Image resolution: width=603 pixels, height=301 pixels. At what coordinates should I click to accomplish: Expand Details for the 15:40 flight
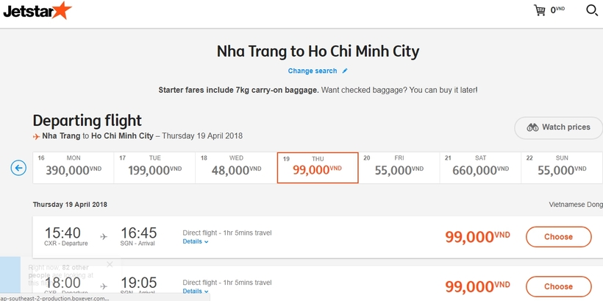click(x=196, y=241)
